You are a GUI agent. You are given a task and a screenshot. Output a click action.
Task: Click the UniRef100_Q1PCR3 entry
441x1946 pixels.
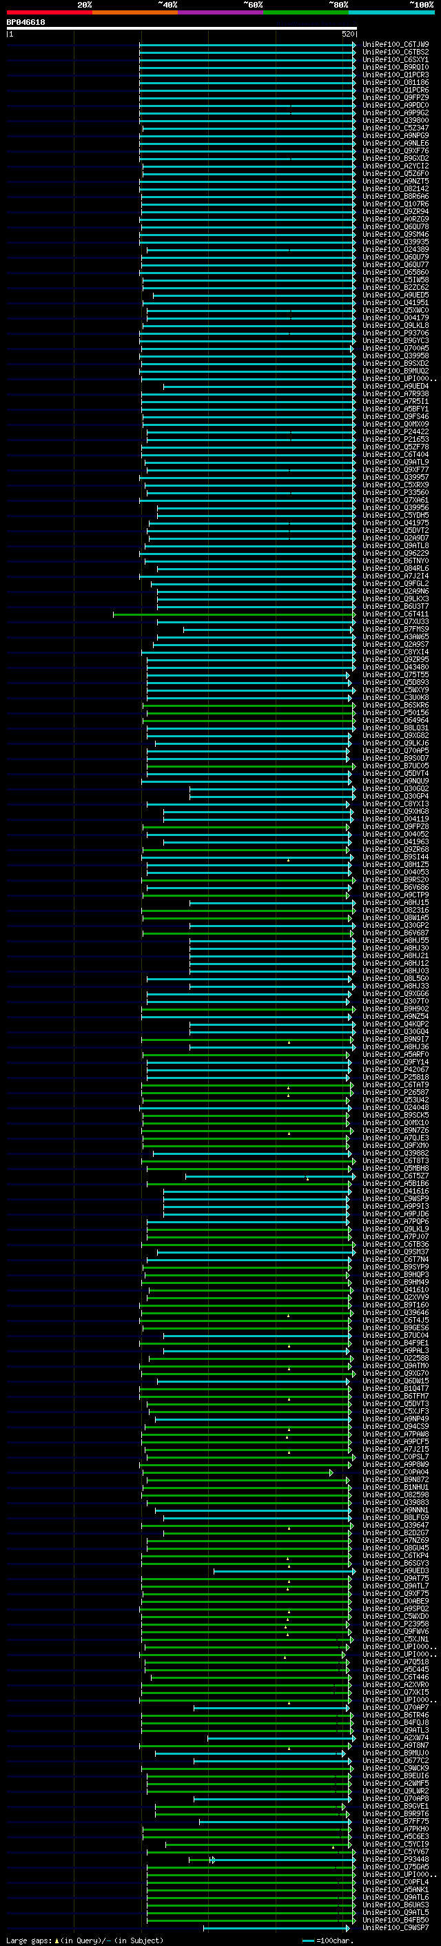[396, 75]
